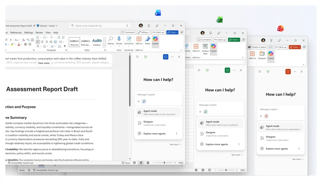322x181 pixels.
Task: Click the Word app icon at the top
Action: coord(158,13)
